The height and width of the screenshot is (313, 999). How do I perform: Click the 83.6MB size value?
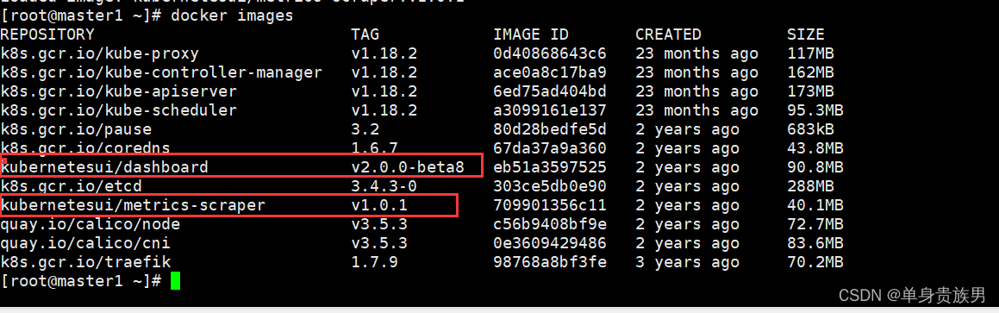pyautogui.click(x=815, y=243)
